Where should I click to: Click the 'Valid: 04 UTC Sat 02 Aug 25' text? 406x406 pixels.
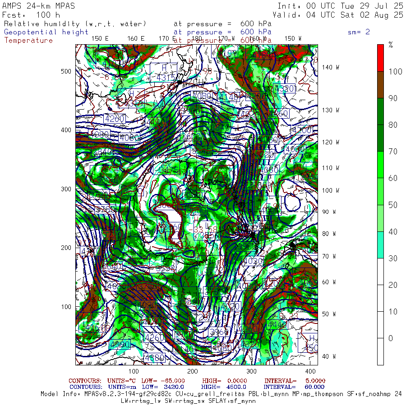point(338,15)
